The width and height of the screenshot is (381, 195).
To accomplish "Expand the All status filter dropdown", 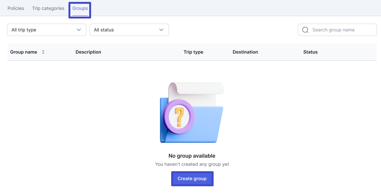I will pos(129,30).
